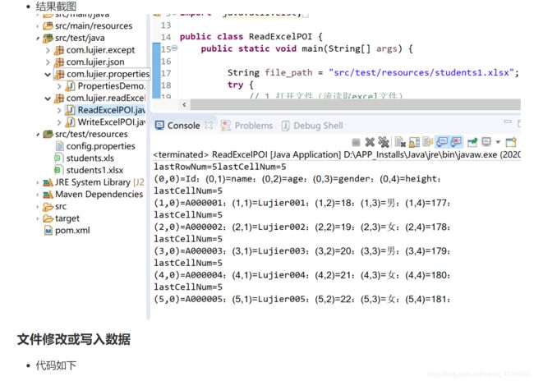Click the try keyword on line 18
Screen dimensions: 534x381
click(235, 85)
